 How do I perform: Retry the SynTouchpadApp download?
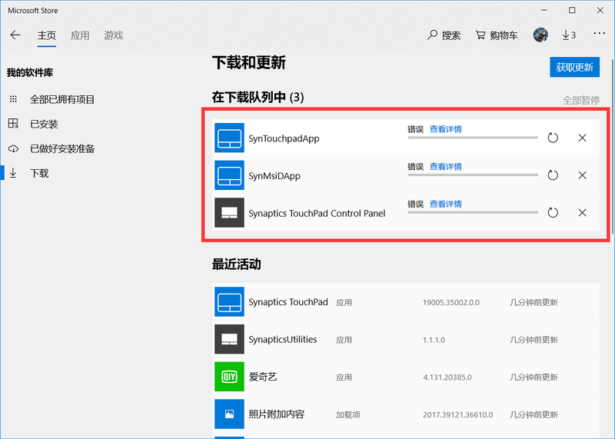coord(553,138)
